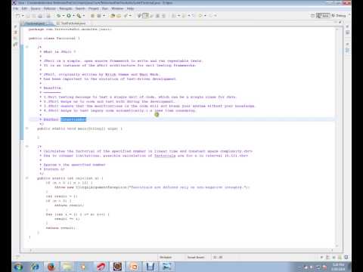Screen dimensions: 363x272
Task: Click the Forward navigation arrow icon
Action: click(211, 16)
